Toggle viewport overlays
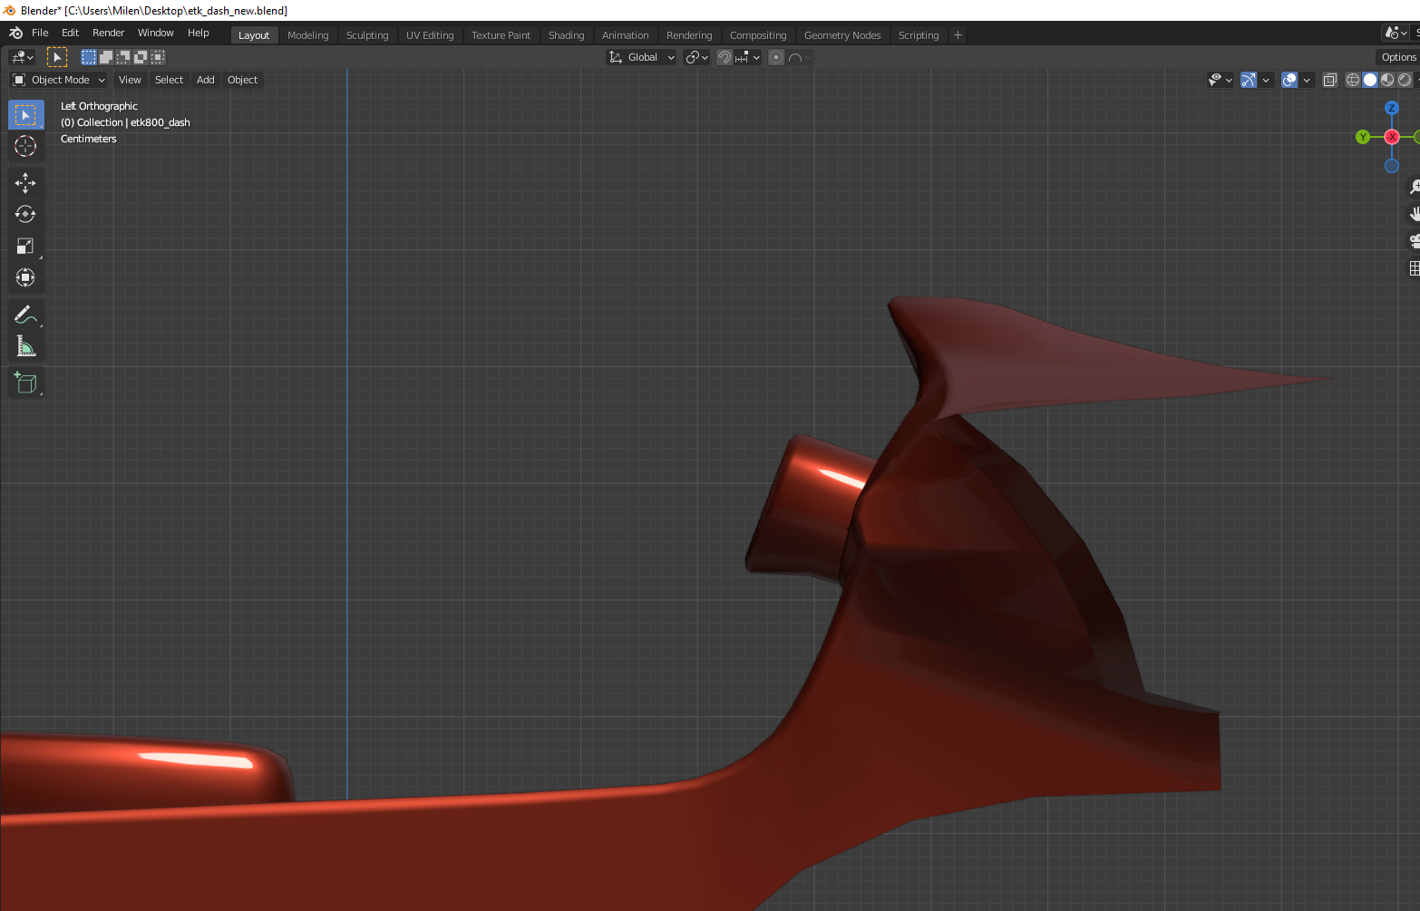 (x=1289, y=80)
